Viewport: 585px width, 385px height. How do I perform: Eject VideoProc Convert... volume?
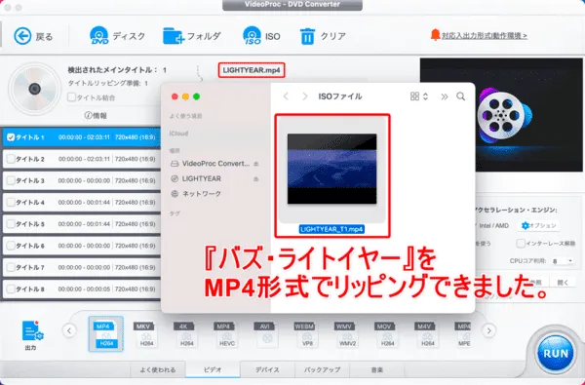(255, 164)
